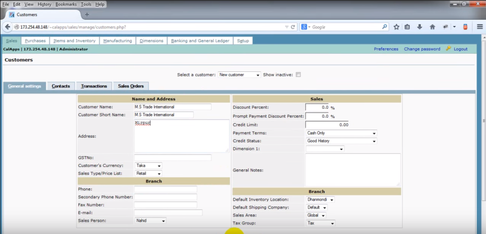Image resolution: width=486 pixels, height=234 pixels.
Task: Click the search magnifier icon
Action: tap(385, 27)
